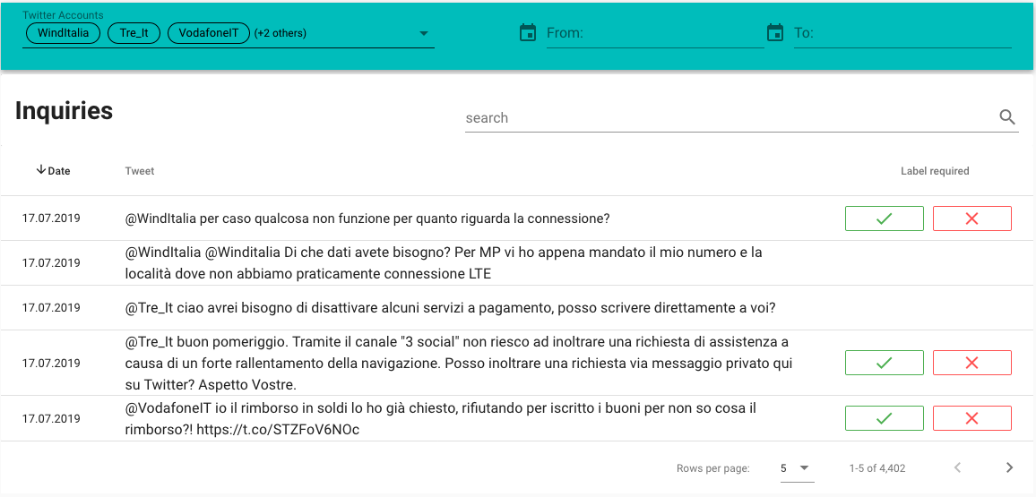This screenshot has width=1036, height=497.
Task: Go to next page of inquiries
Action: coord(1009,467)
